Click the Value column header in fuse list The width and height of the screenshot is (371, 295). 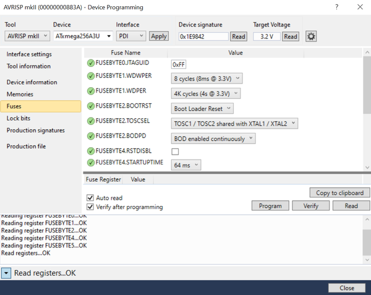236,53
